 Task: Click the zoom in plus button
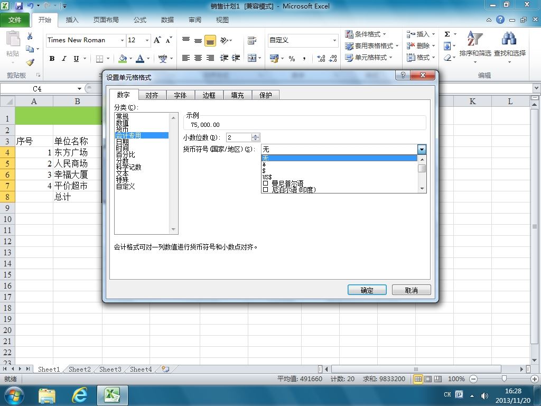point(535,379)
